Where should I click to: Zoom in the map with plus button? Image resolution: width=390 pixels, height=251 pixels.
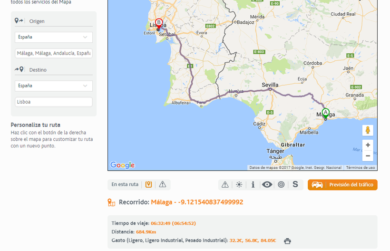pyautogui.click(x=368, y=145)
